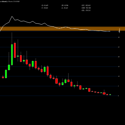125x125 pixels.
Task: Click the "Charts USA RAD" chart title
Action: (x=14, y=1)
